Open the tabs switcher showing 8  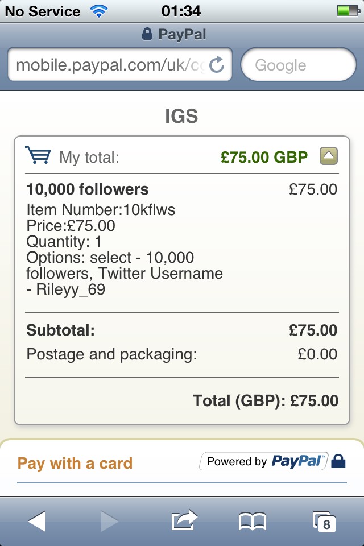[324, 522]
